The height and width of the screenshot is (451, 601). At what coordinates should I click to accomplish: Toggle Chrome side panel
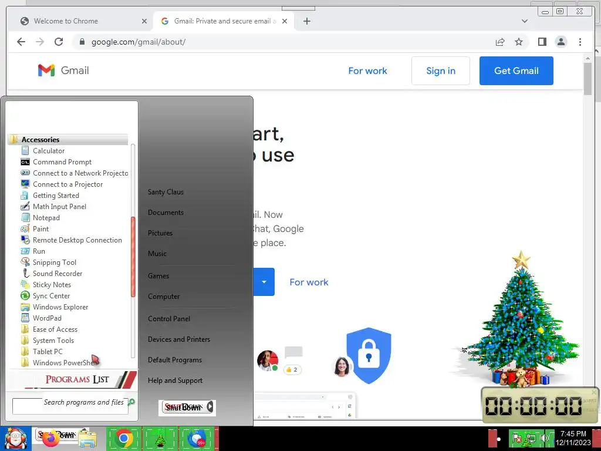coord(542,42)
